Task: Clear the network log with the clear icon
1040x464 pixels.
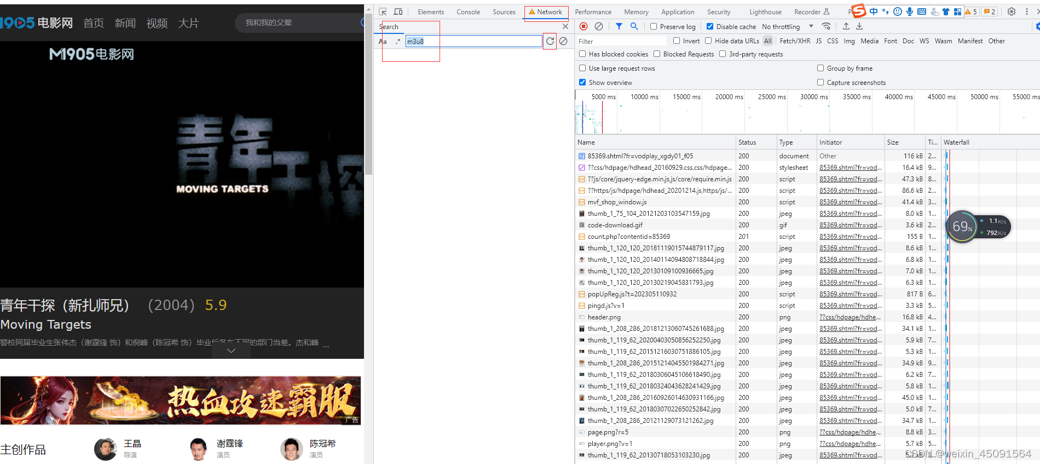Action: point(599,26)
